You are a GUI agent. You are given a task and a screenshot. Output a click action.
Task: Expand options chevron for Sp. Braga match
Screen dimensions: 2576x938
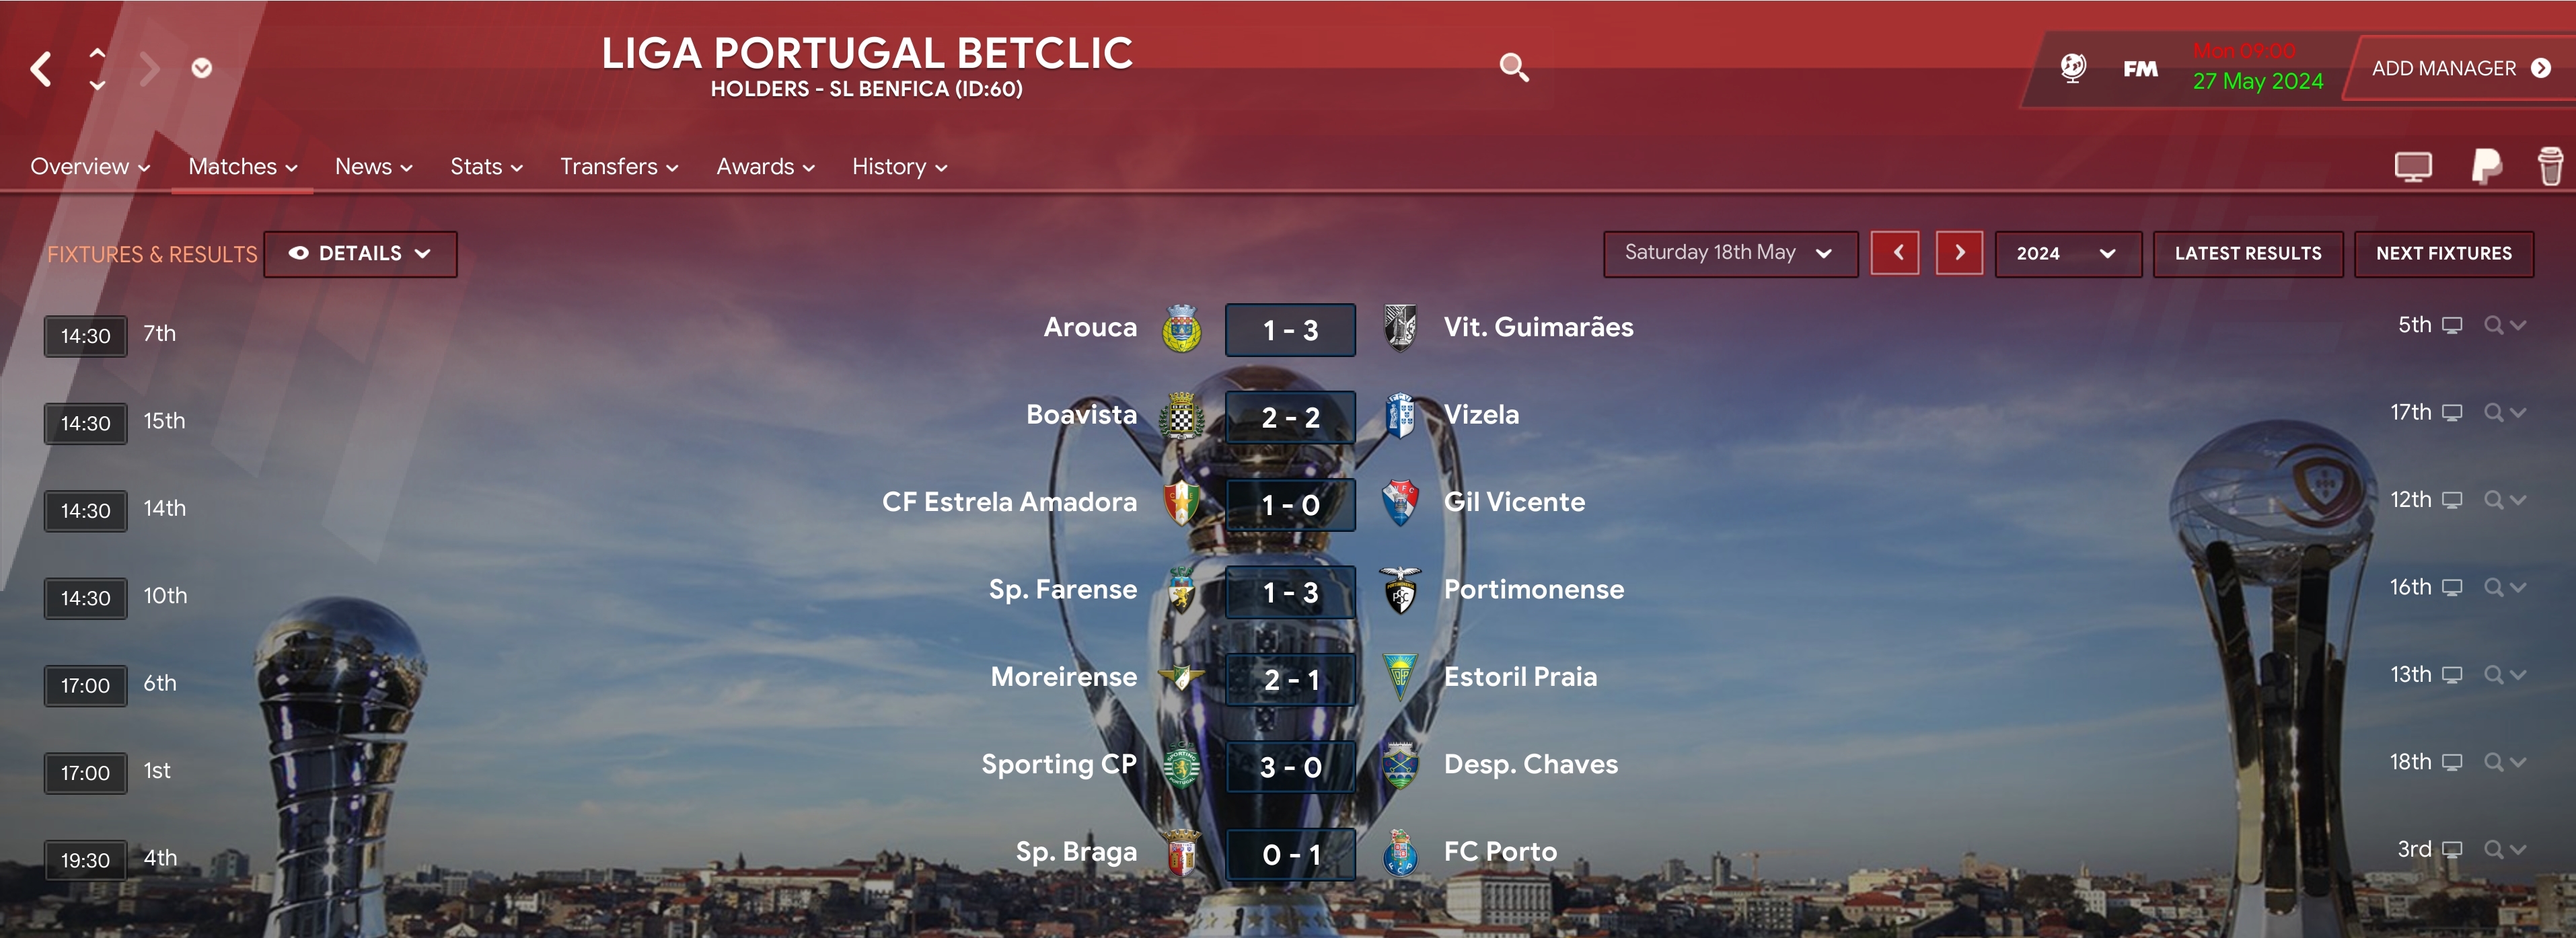coord(2518,849)
